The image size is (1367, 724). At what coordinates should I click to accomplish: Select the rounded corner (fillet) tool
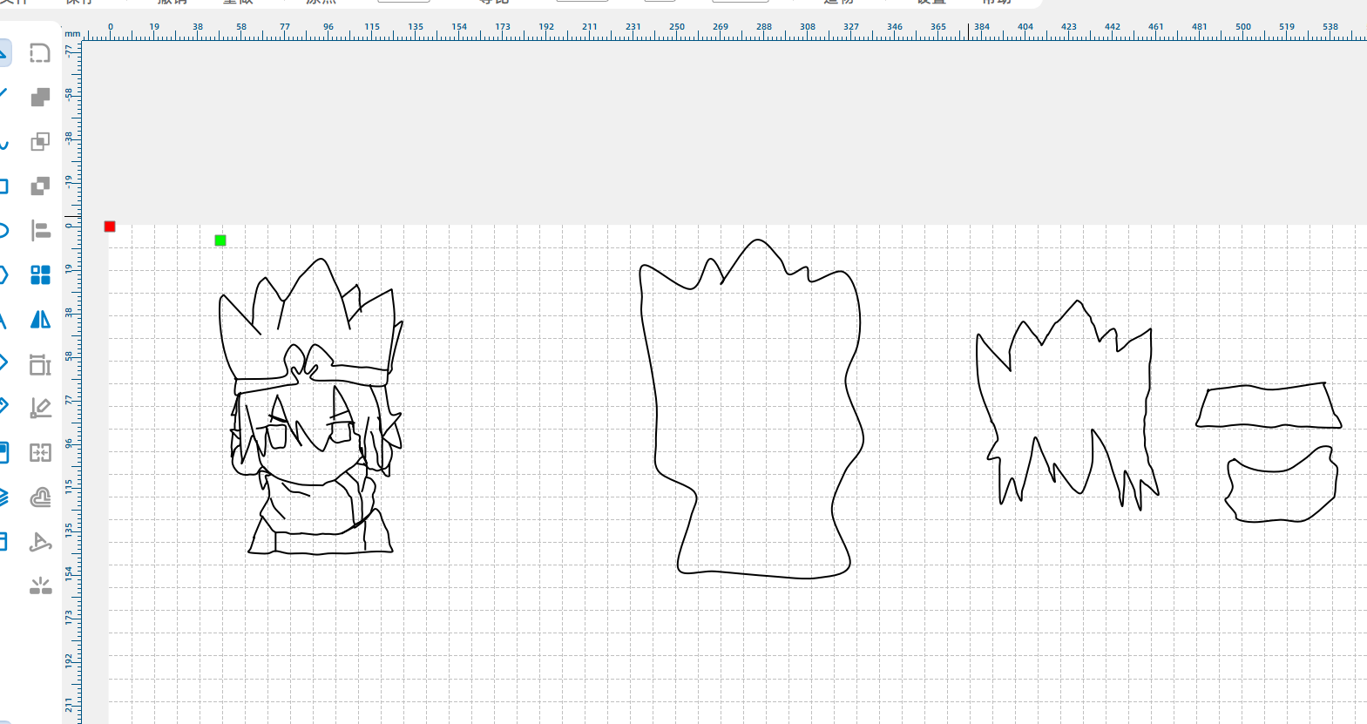[x=40, y=53]
